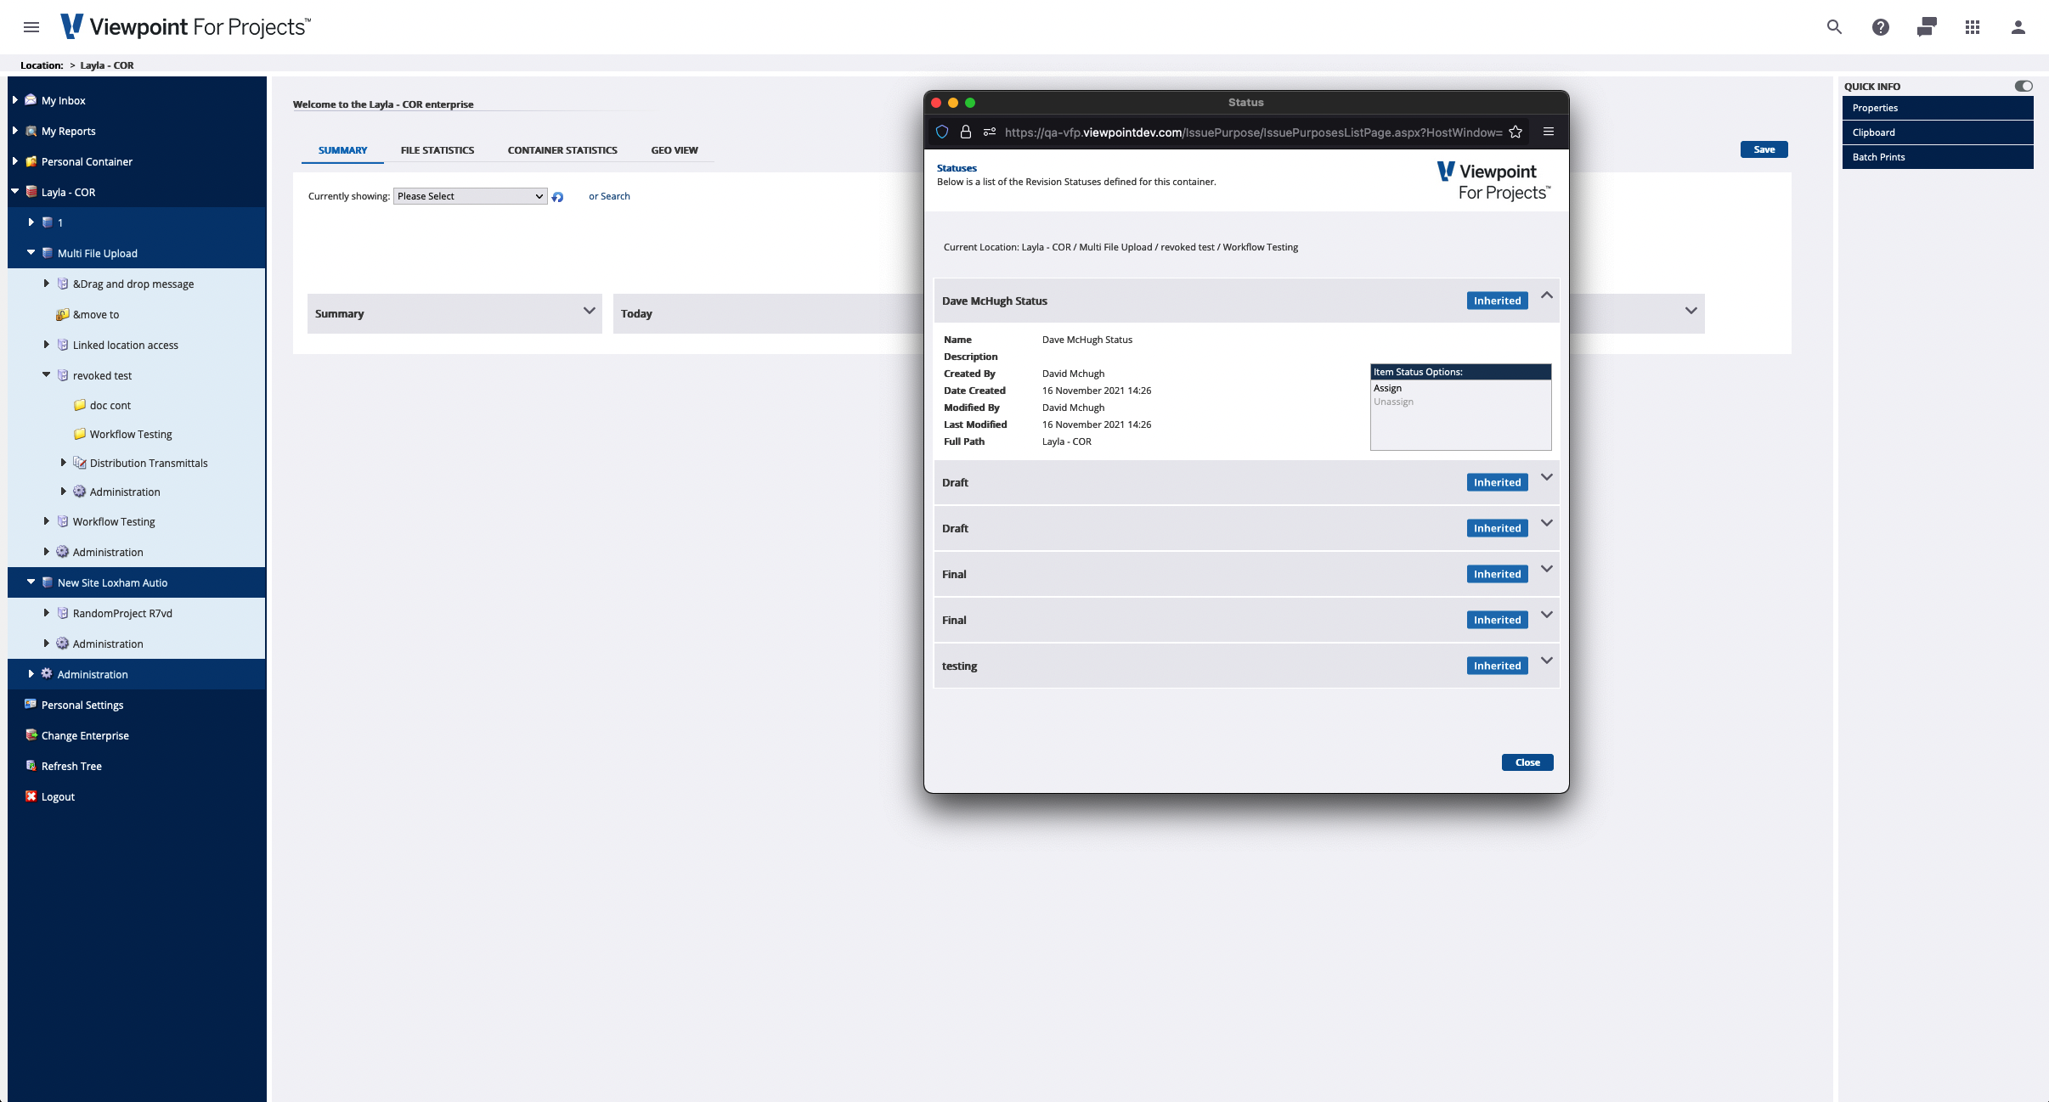Open the notifications icon in the header
This screenshot has height=1102, width=2049.
coord(1926,26)
